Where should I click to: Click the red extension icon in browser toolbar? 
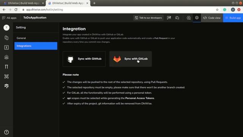click(x=239, y=10)
